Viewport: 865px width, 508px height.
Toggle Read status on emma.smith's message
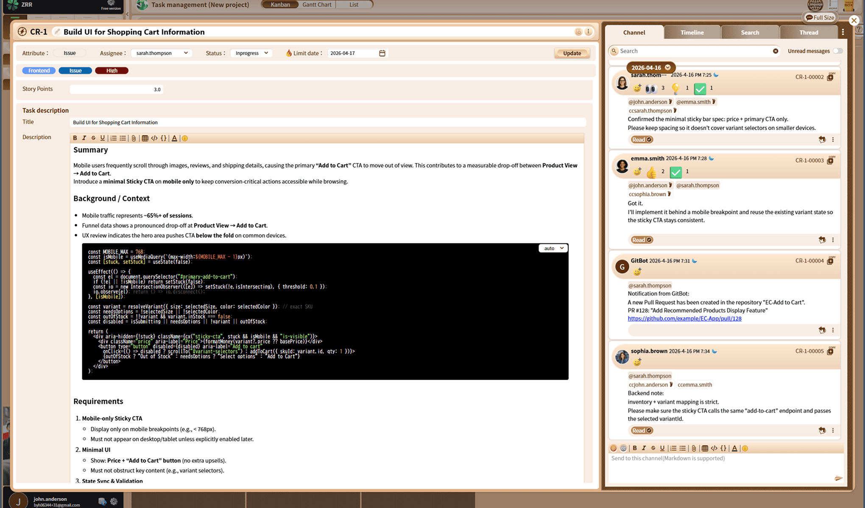click(642, 240)
